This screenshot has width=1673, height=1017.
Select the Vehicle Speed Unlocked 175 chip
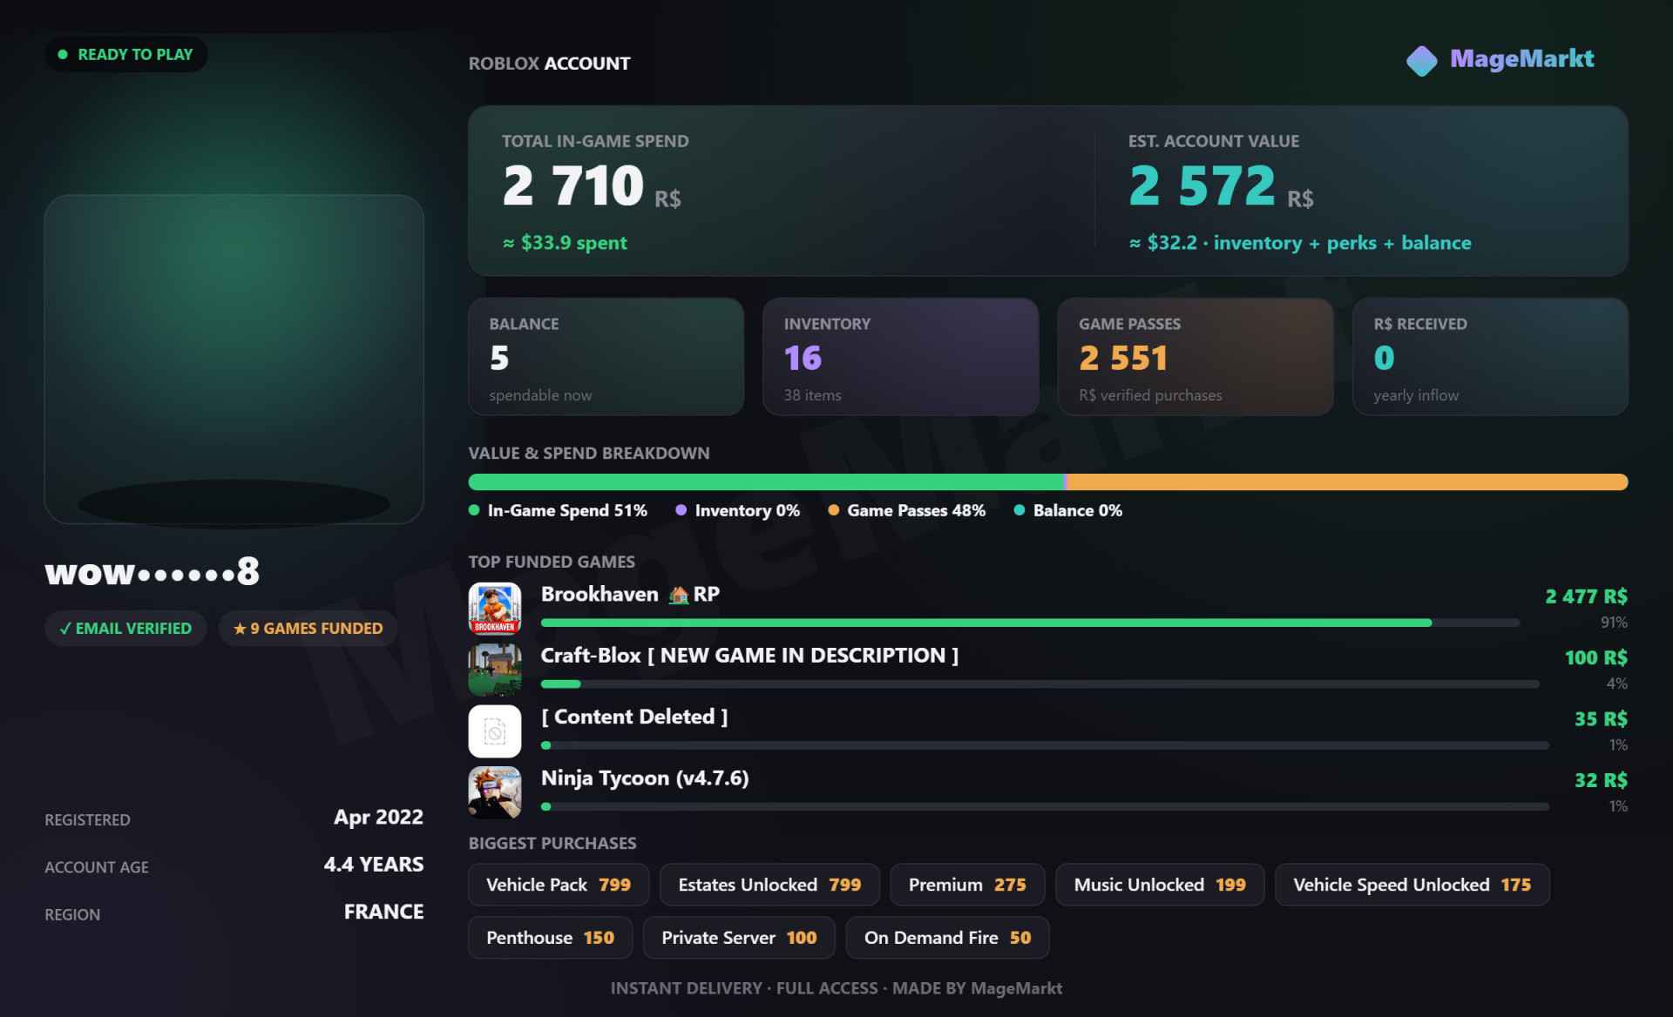(x=1412, y=885)
